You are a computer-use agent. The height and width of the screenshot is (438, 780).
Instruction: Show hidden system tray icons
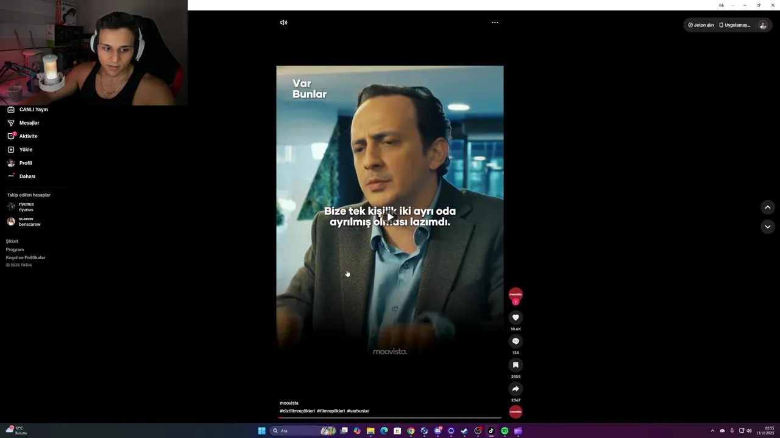712,431
